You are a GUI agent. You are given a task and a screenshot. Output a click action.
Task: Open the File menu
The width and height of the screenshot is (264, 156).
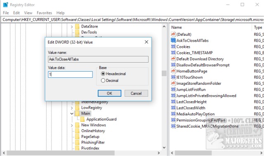click(6, 13)
